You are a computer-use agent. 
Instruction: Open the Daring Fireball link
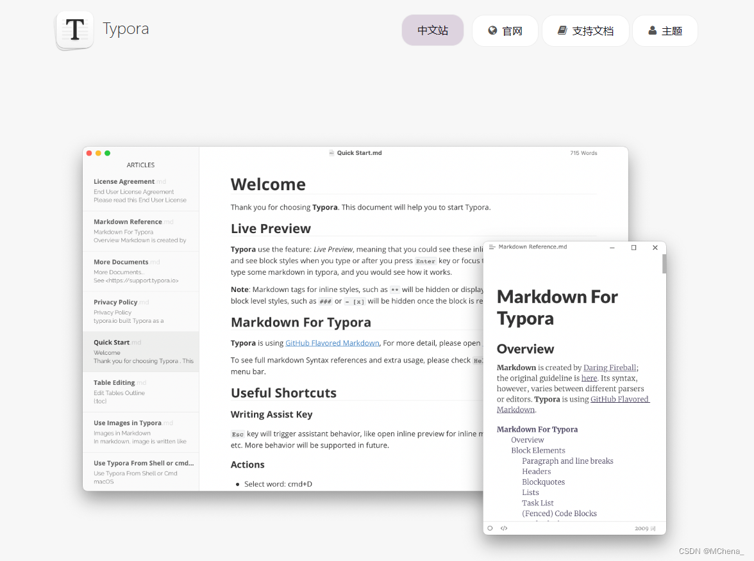pyautogui.click(x=610, y=368)
